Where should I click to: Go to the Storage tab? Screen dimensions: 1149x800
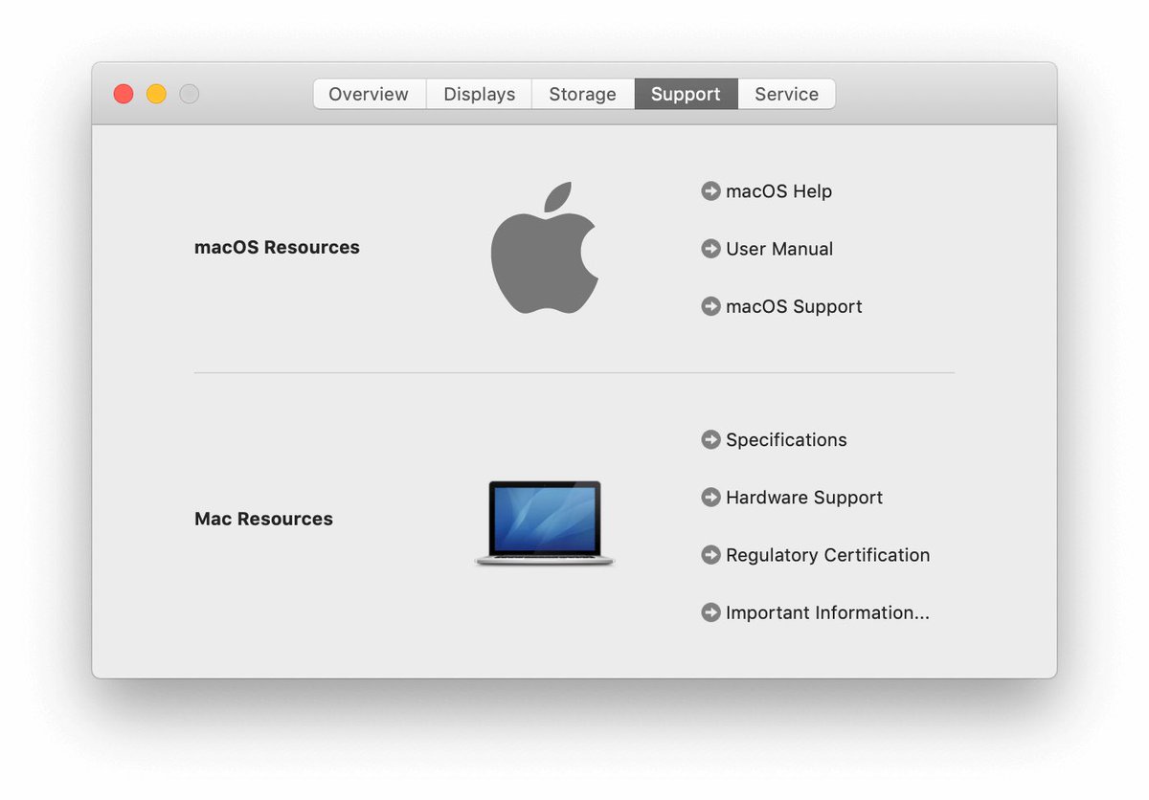click(x=582, y=94)
